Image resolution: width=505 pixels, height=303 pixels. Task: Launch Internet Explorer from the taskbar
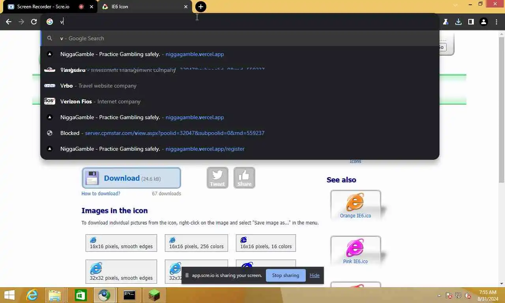(32, 295)
